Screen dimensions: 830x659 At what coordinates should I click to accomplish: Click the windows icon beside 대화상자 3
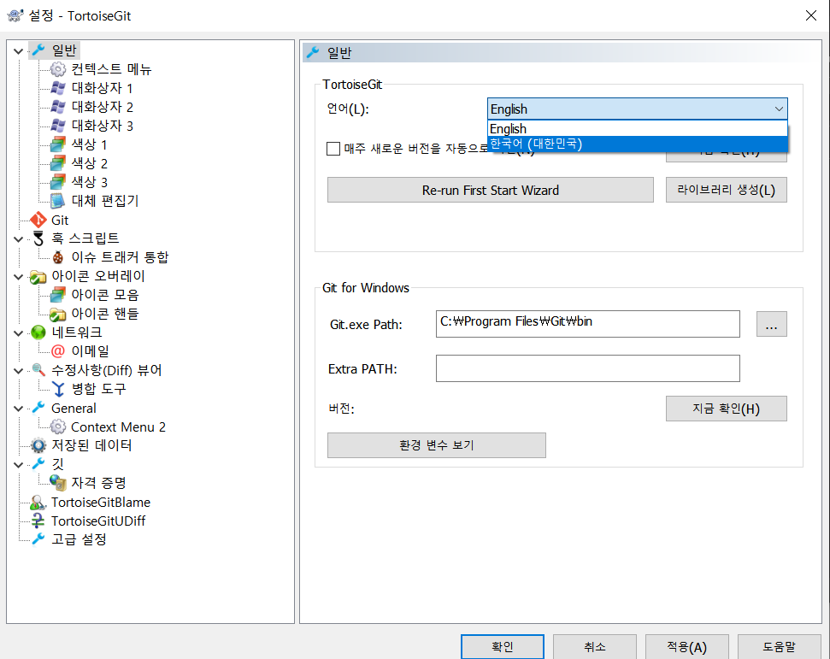pyautogui.click(x=58, y=126)
